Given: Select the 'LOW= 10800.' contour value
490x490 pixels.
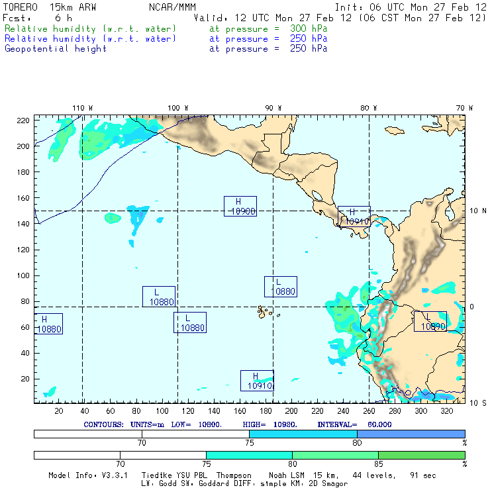Looking at the screenshot, I should point(196,424).
